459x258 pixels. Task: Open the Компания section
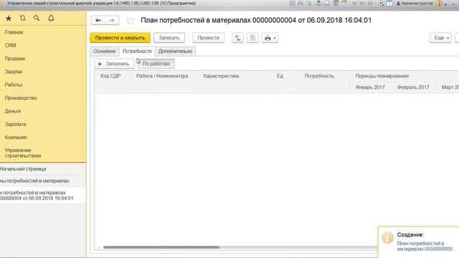tap(16, 138)
